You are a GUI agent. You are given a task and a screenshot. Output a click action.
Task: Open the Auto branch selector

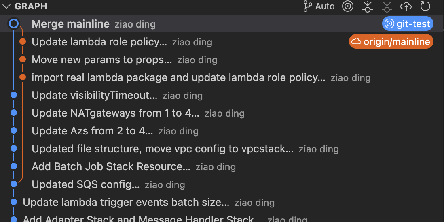319,6
